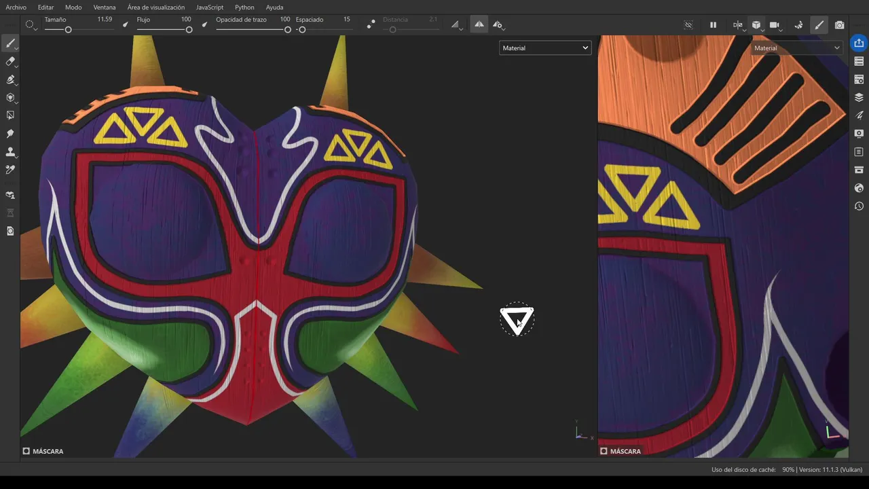Click MÁSCARA label in right viewport
The height and width of the screenshot is (489, 869).
point(625,451)
